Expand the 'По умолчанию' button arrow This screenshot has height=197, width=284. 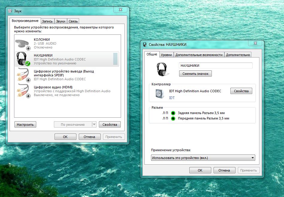click(94, 125)
